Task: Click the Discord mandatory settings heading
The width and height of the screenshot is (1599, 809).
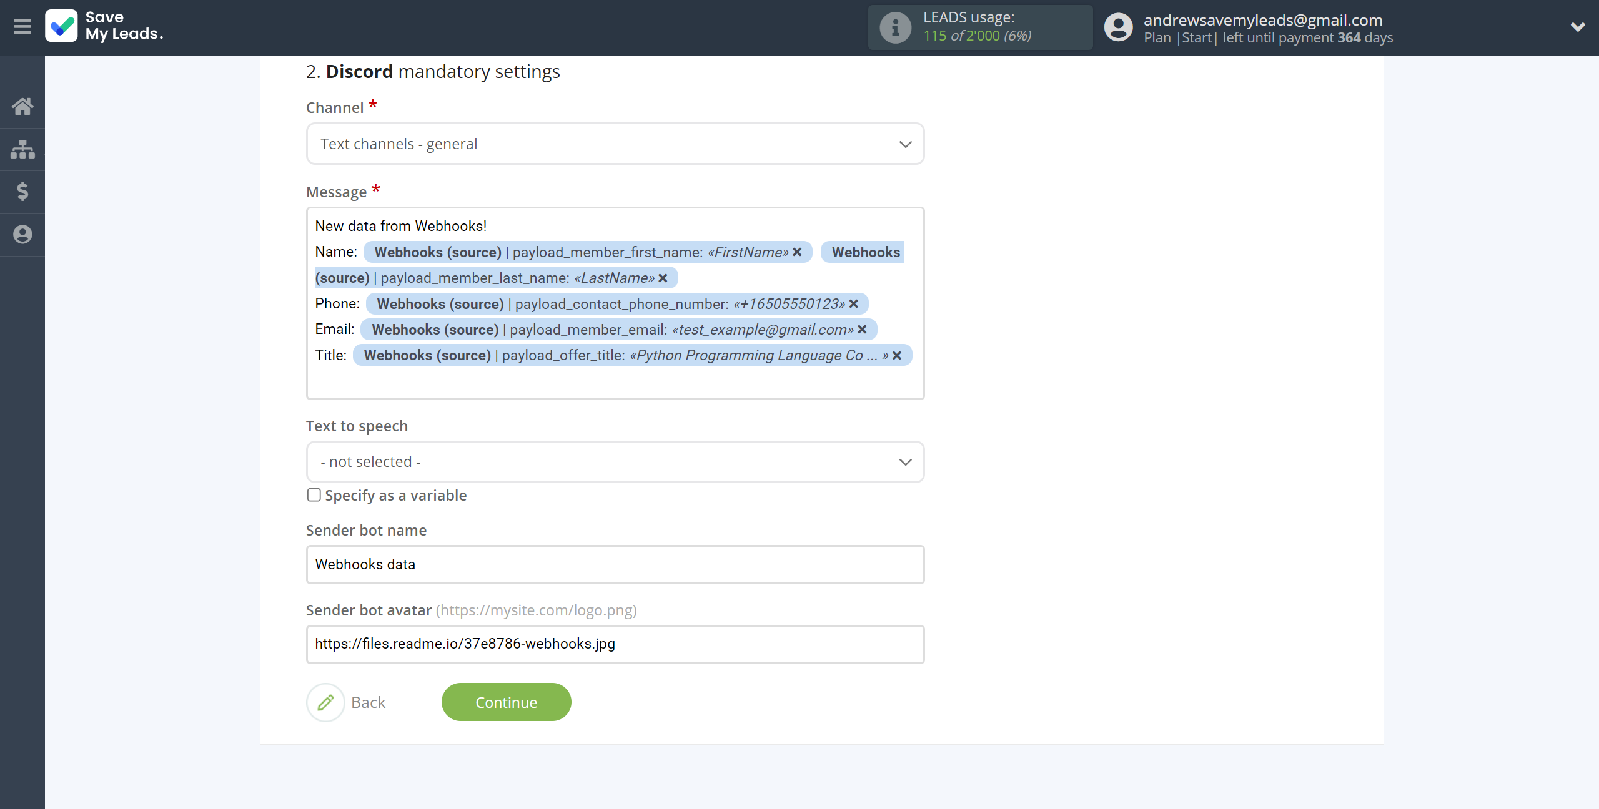Action: click(433, 72)
